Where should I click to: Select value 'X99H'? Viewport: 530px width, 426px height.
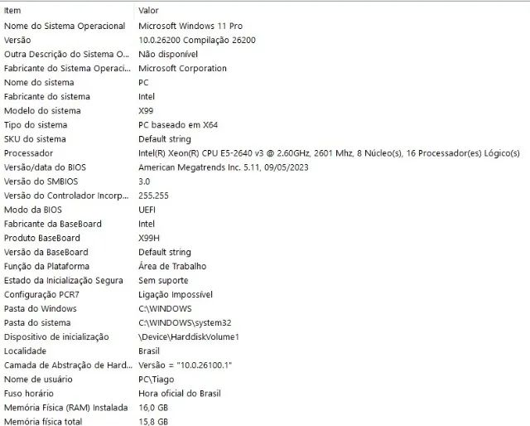(x=149, y=238)
